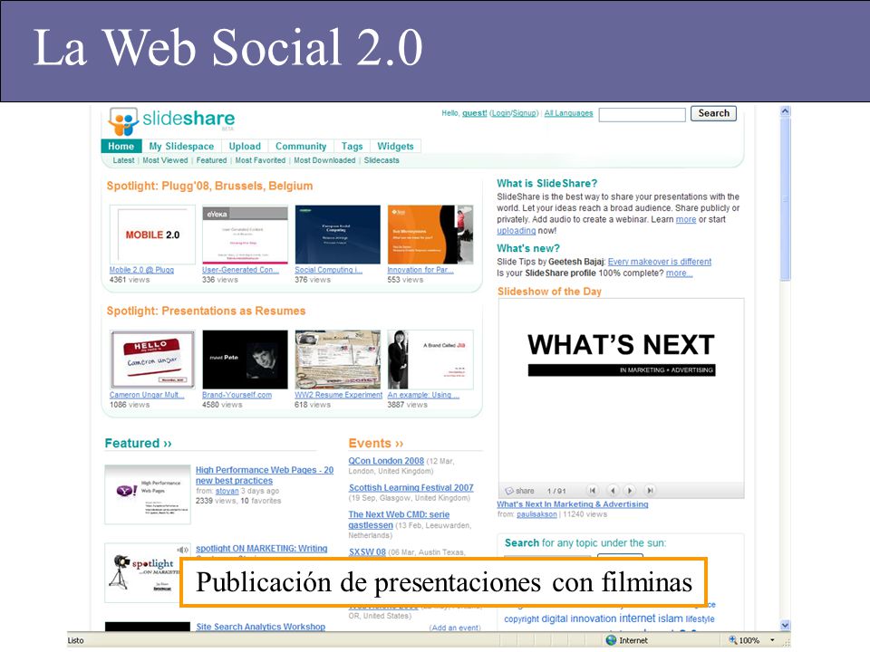Go to the Tags tab
The width and height of the screenshot is (870, 652).
pyautogui.click(x=352, y=146)
